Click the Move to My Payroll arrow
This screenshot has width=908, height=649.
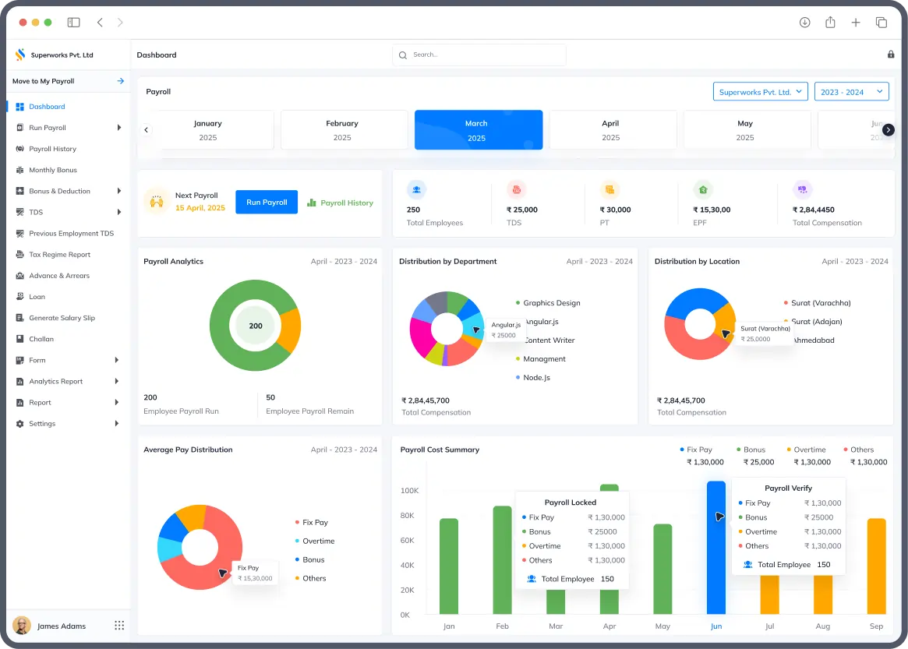coord(121,81)
